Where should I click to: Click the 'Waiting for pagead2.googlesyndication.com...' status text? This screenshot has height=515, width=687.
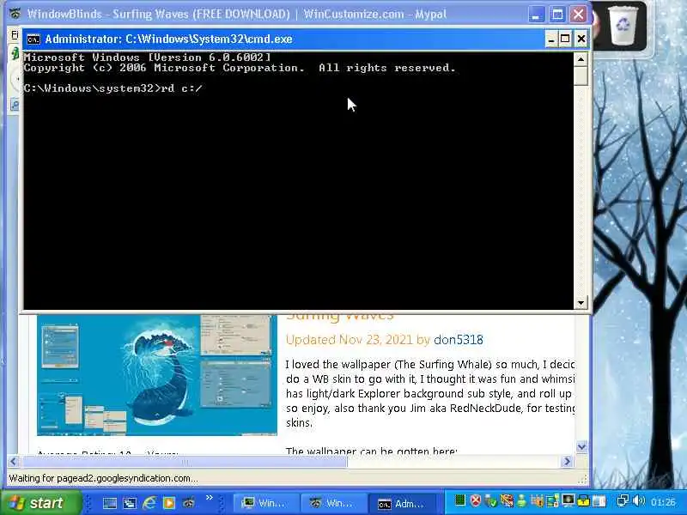pos(103,478)
